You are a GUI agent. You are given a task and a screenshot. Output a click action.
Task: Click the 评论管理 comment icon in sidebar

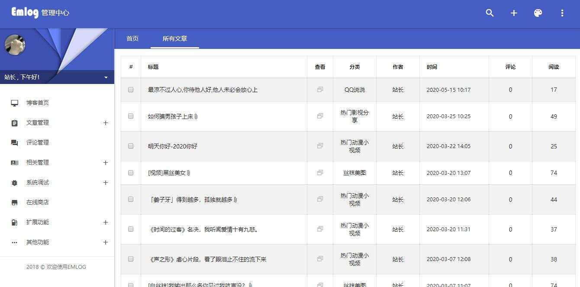(x=13, y=142)
